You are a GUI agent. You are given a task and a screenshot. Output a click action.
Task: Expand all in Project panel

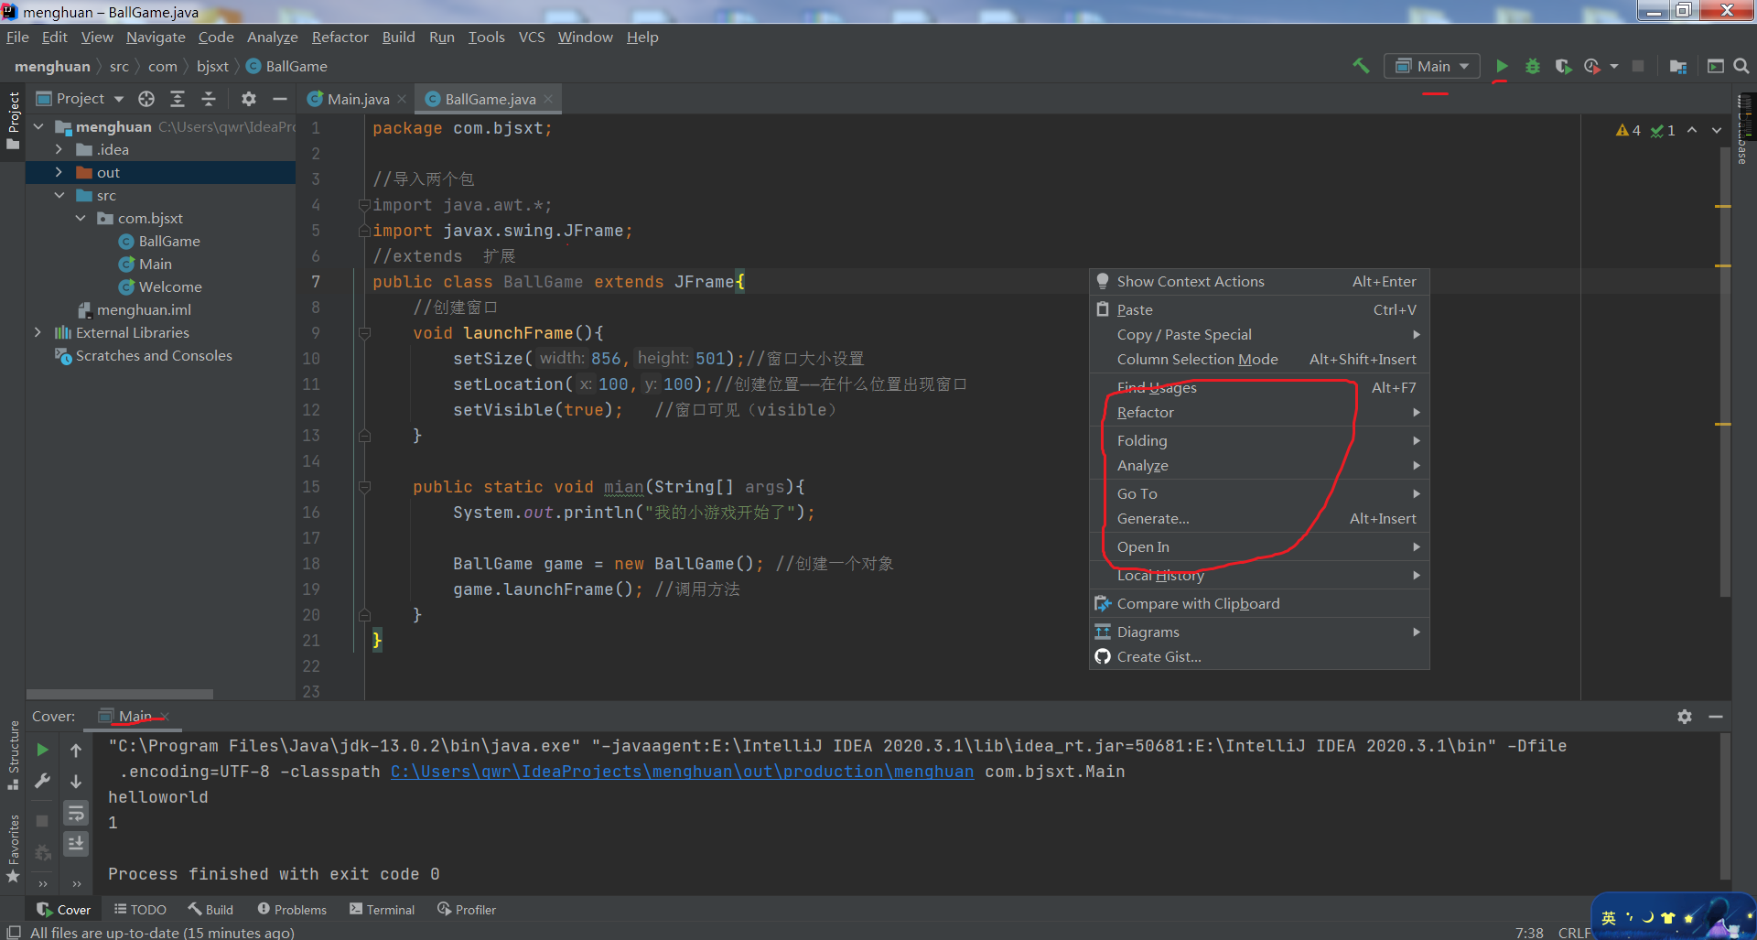point(178,98)
